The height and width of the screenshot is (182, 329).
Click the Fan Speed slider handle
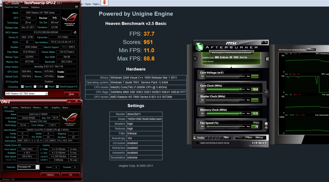pos(208,126)
